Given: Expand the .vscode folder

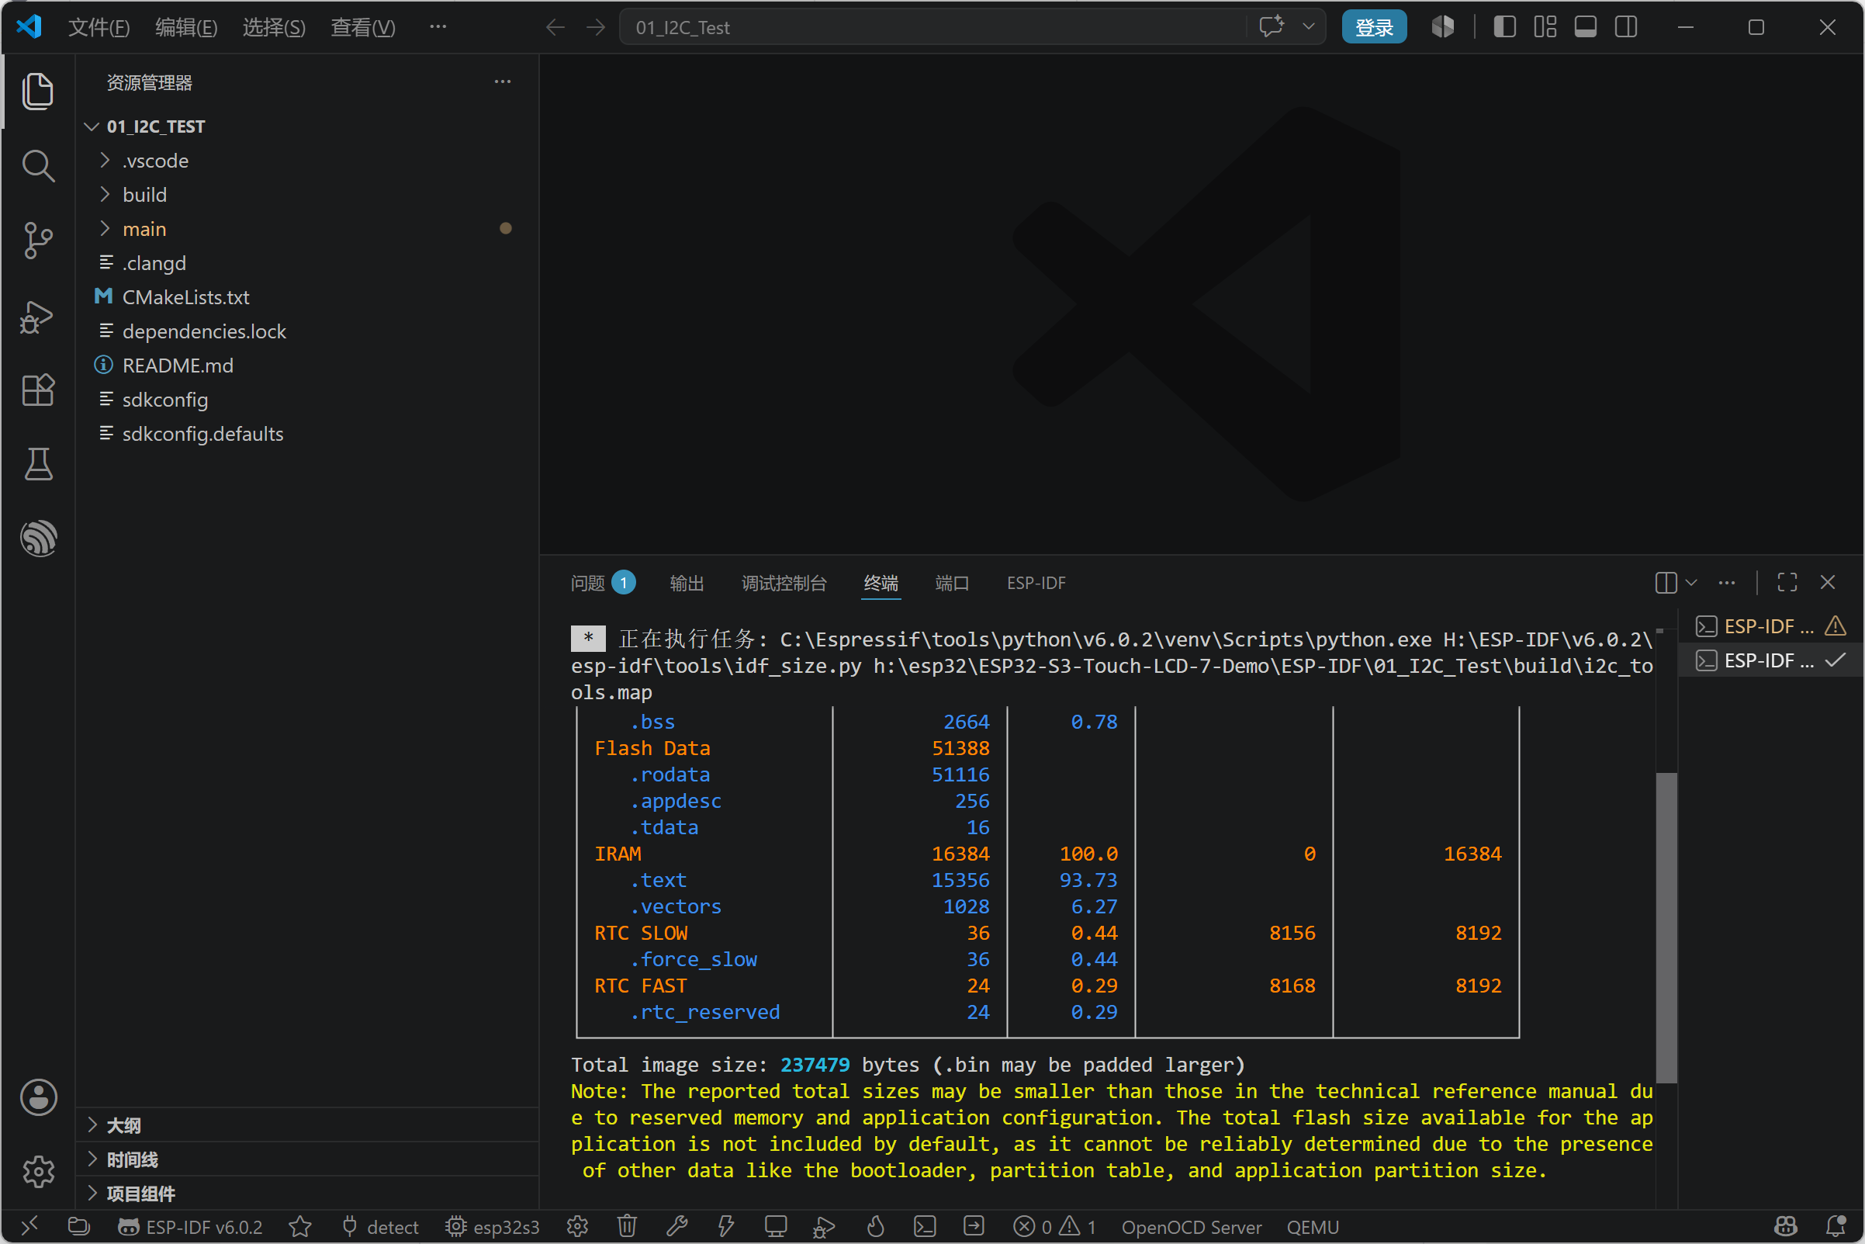Looking at the screenshot, I should [x=308, y=161].
